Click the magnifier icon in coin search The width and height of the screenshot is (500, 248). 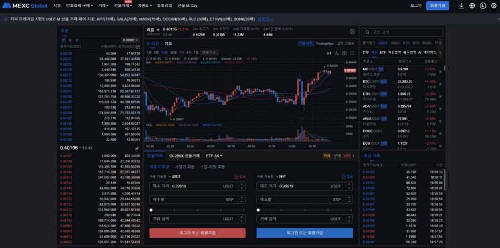pos(368,32)
